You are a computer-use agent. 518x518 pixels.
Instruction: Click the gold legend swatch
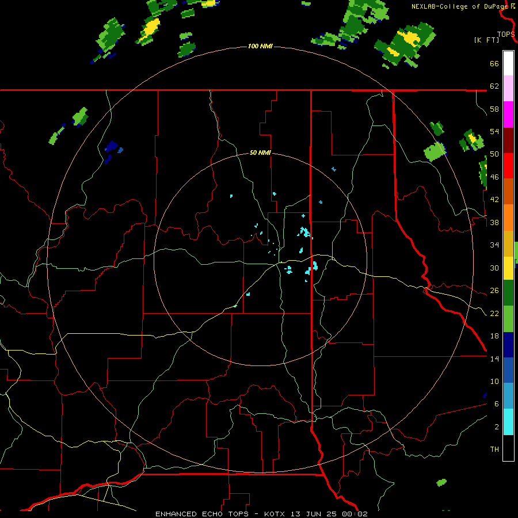508,243
